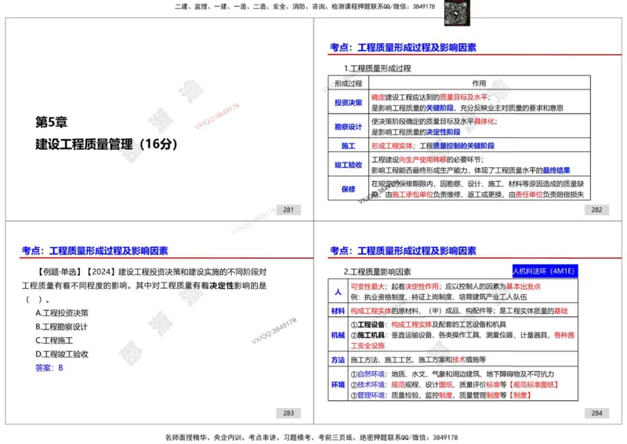
Task: Click the '作用' table header cell
Action: (479, 83)
